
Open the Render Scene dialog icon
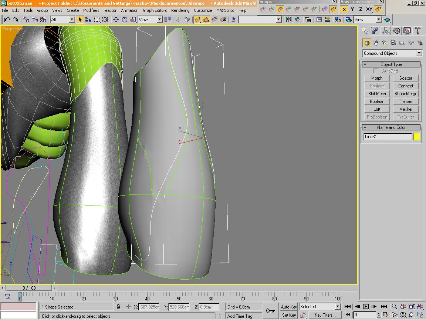click(x=348, y=20)
